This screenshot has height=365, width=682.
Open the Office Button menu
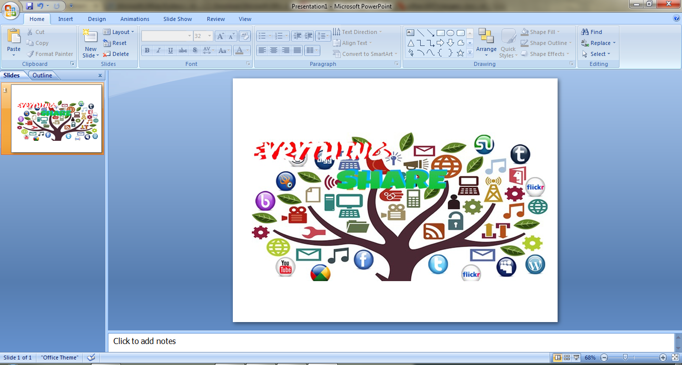coord(10,9)
